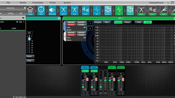Image resolution: width=175 pixels, height=98 pixels.
Task: Open the green PEQ-X module
Action: tap(141, 11)
